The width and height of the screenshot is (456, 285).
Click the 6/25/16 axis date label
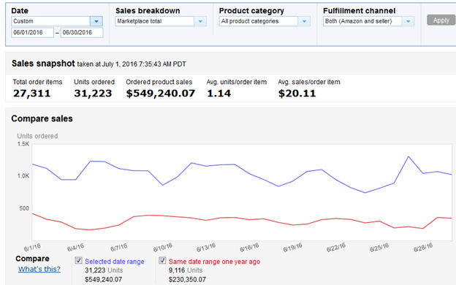click(x=379, y=248)
